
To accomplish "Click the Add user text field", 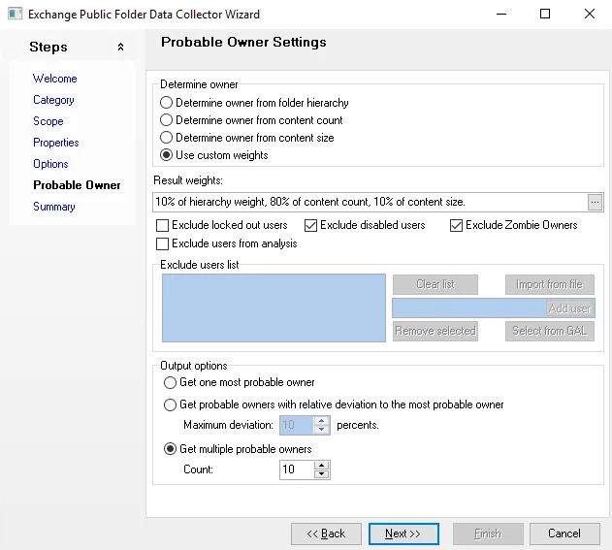I will [468, 308].
